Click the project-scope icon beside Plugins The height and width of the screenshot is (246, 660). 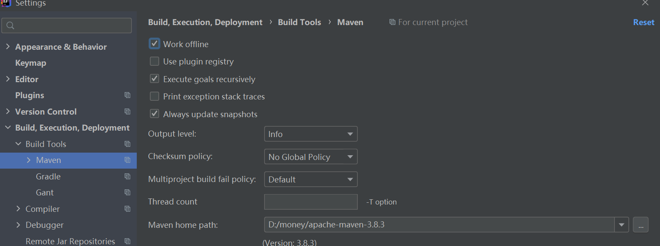(127, 95)
